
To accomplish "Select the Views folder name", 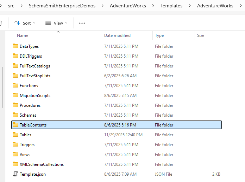I will point(25,154).
